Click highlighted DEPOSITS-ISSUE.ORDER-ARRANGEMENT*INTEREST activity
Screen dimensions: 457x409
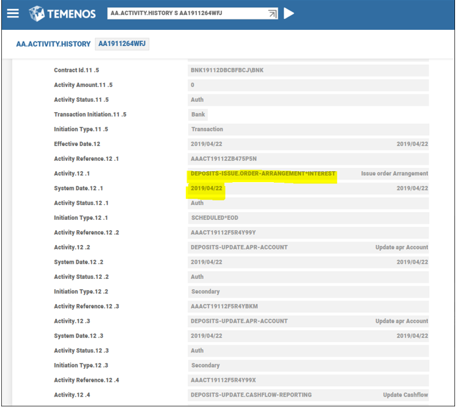[263, 174]
